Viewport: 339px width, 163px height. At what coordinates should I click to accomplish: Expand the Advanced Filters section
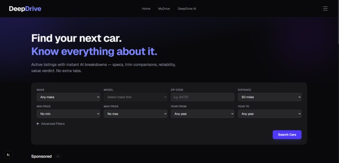point(50,124)
